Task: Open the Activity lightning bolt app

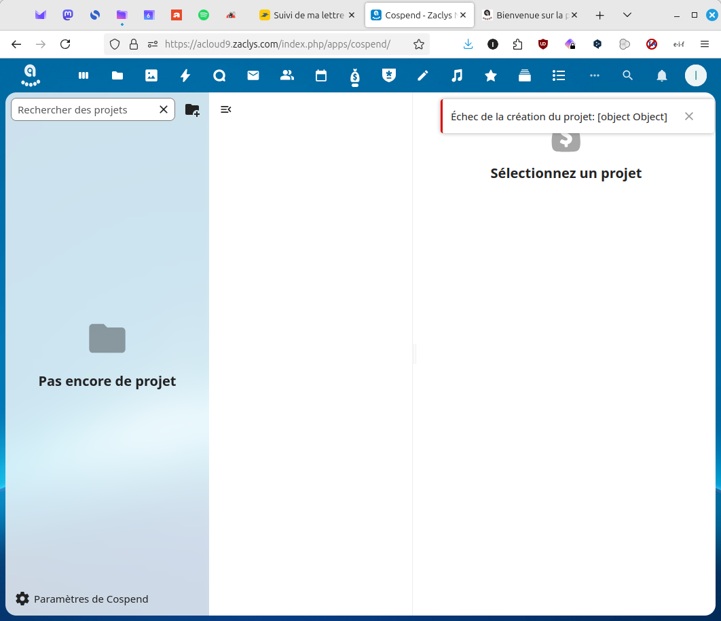Action: pos(185,75)
